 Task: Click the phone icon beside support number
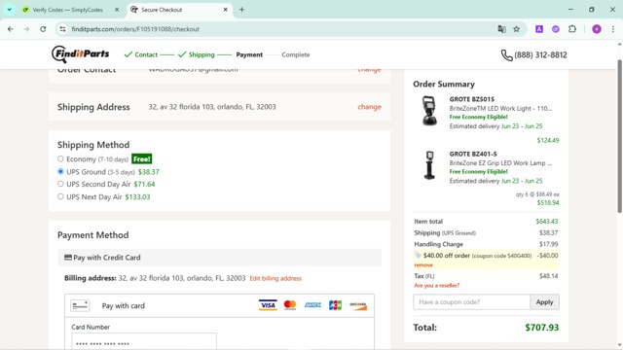pos(506,54)
